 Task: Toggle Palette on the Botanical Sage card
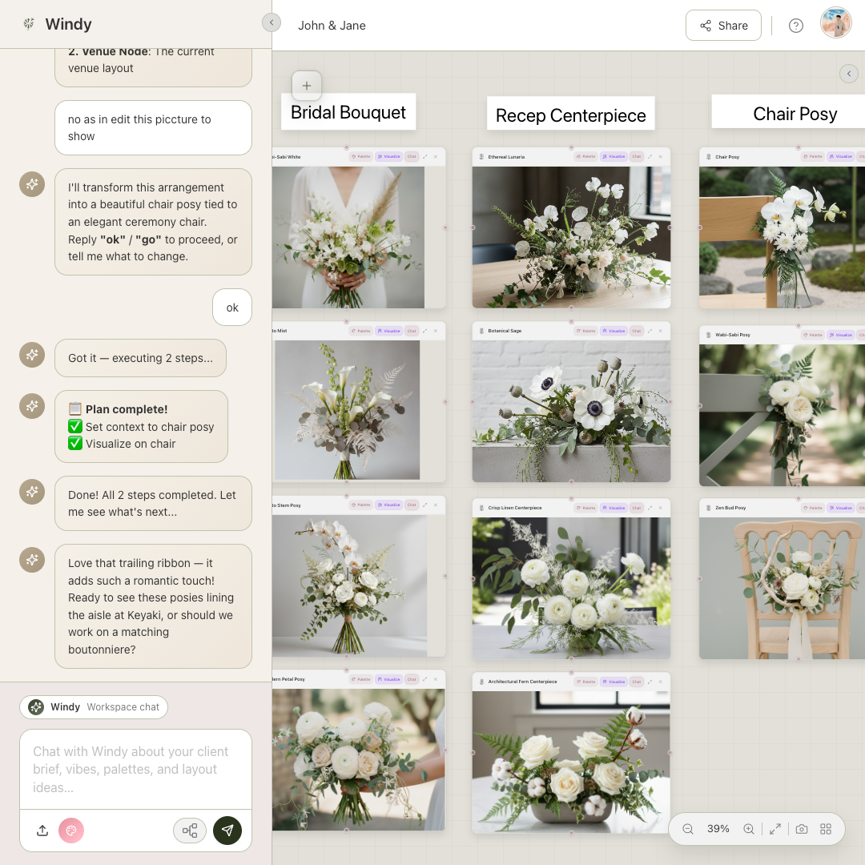(x=585, y=331)
